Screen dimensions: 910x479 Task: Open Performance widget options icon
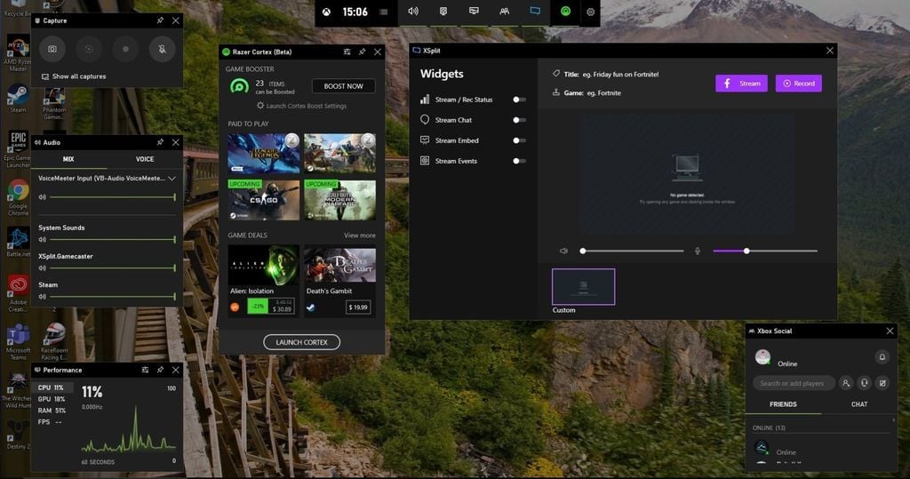click(x=145, y=370)
